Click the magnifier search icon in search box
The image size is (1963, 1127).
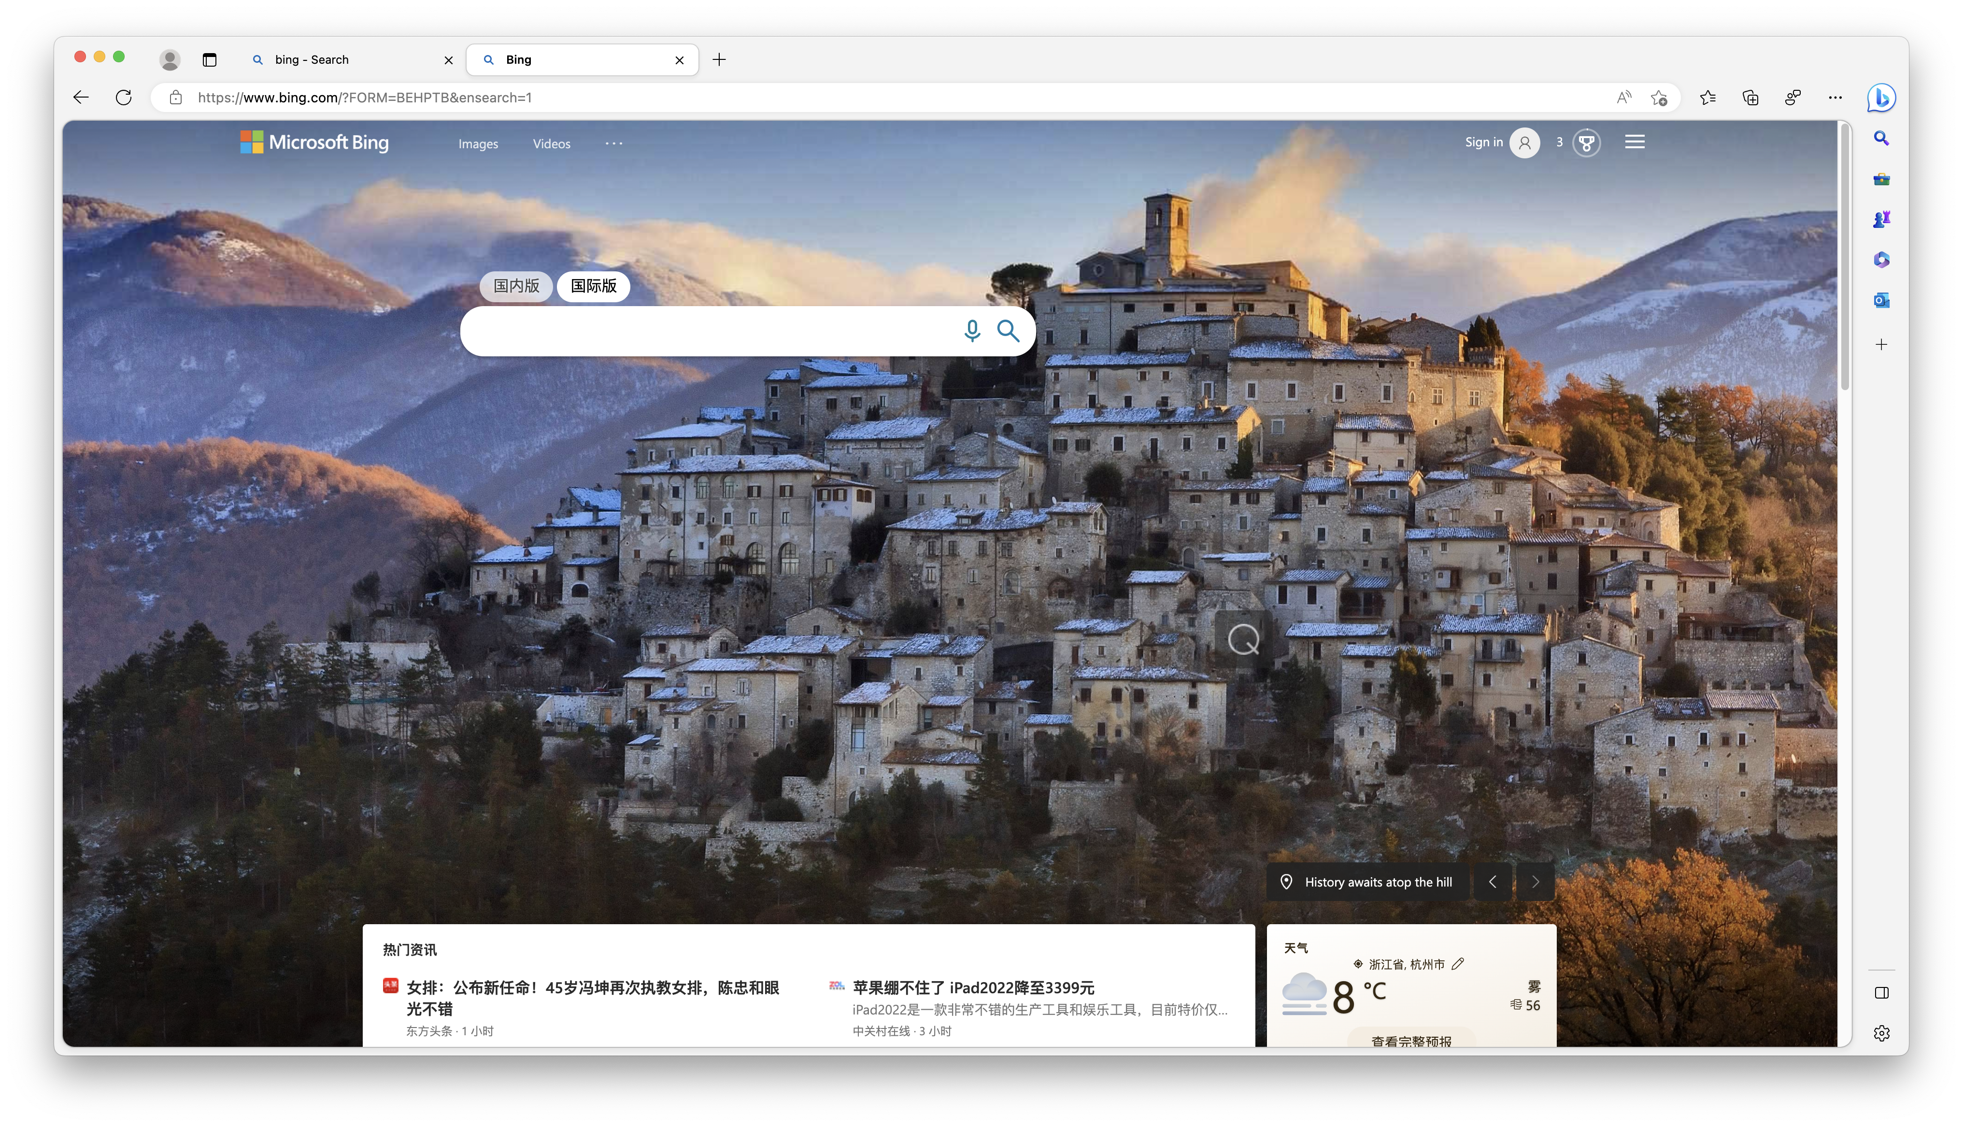tap(1008, 330)
